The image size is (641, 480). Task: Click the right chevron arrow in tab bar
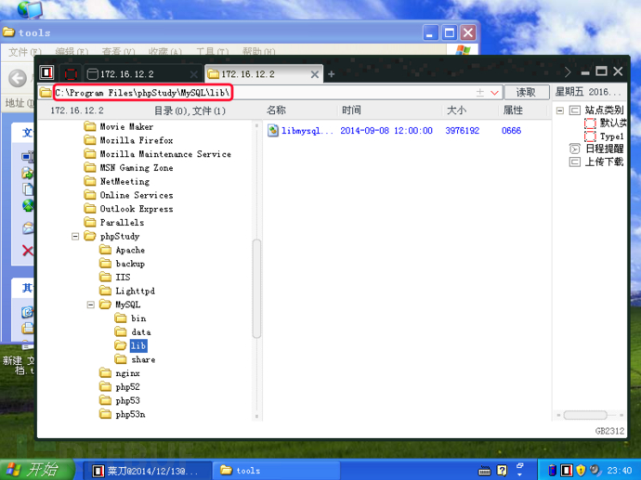pyautogui.click(x=568, y=72)
